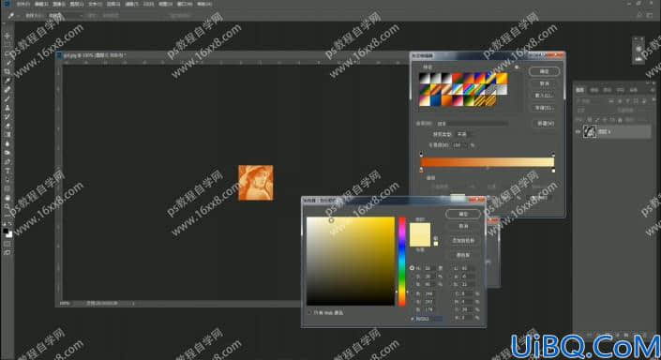Select the Crop tool
The image size is (661, 360).
pyautogui.click(x=8, y=71)
